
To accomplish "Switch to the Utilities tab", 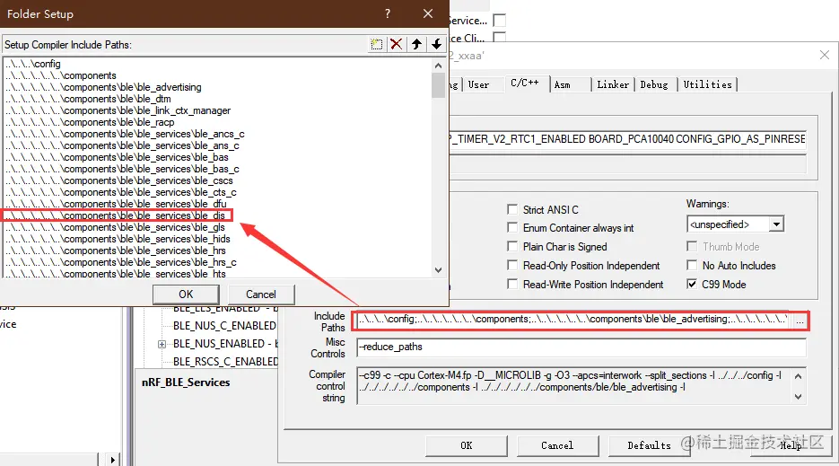I will click(x=707, y=84).
